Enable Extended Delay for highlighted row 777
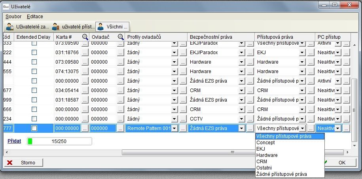This screenshot has width=362, height=179. tap(34, 128)
